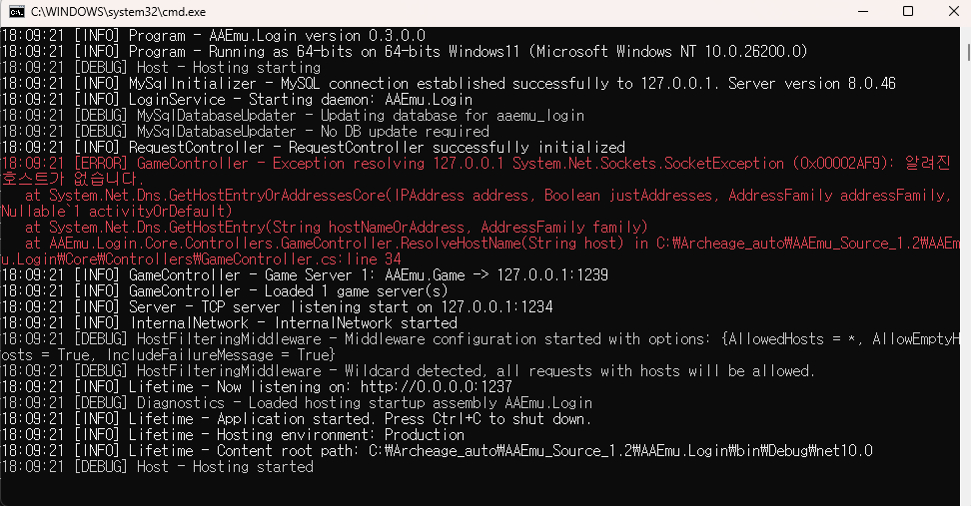This screenshot has height=506, width=971.
Task: Click the vertical scrollbar thumb
Action: point(967,52)
